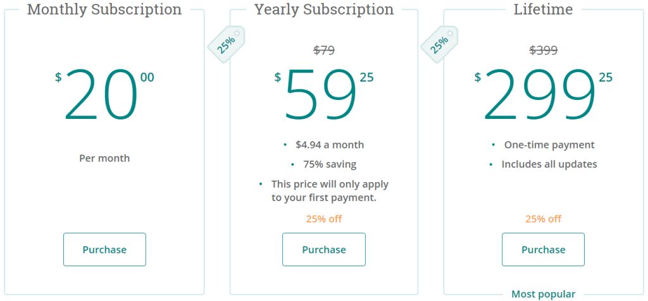Select the Monthly Subscription heading
The height and width of the screenshot is (301, 648).
[104, 9]
